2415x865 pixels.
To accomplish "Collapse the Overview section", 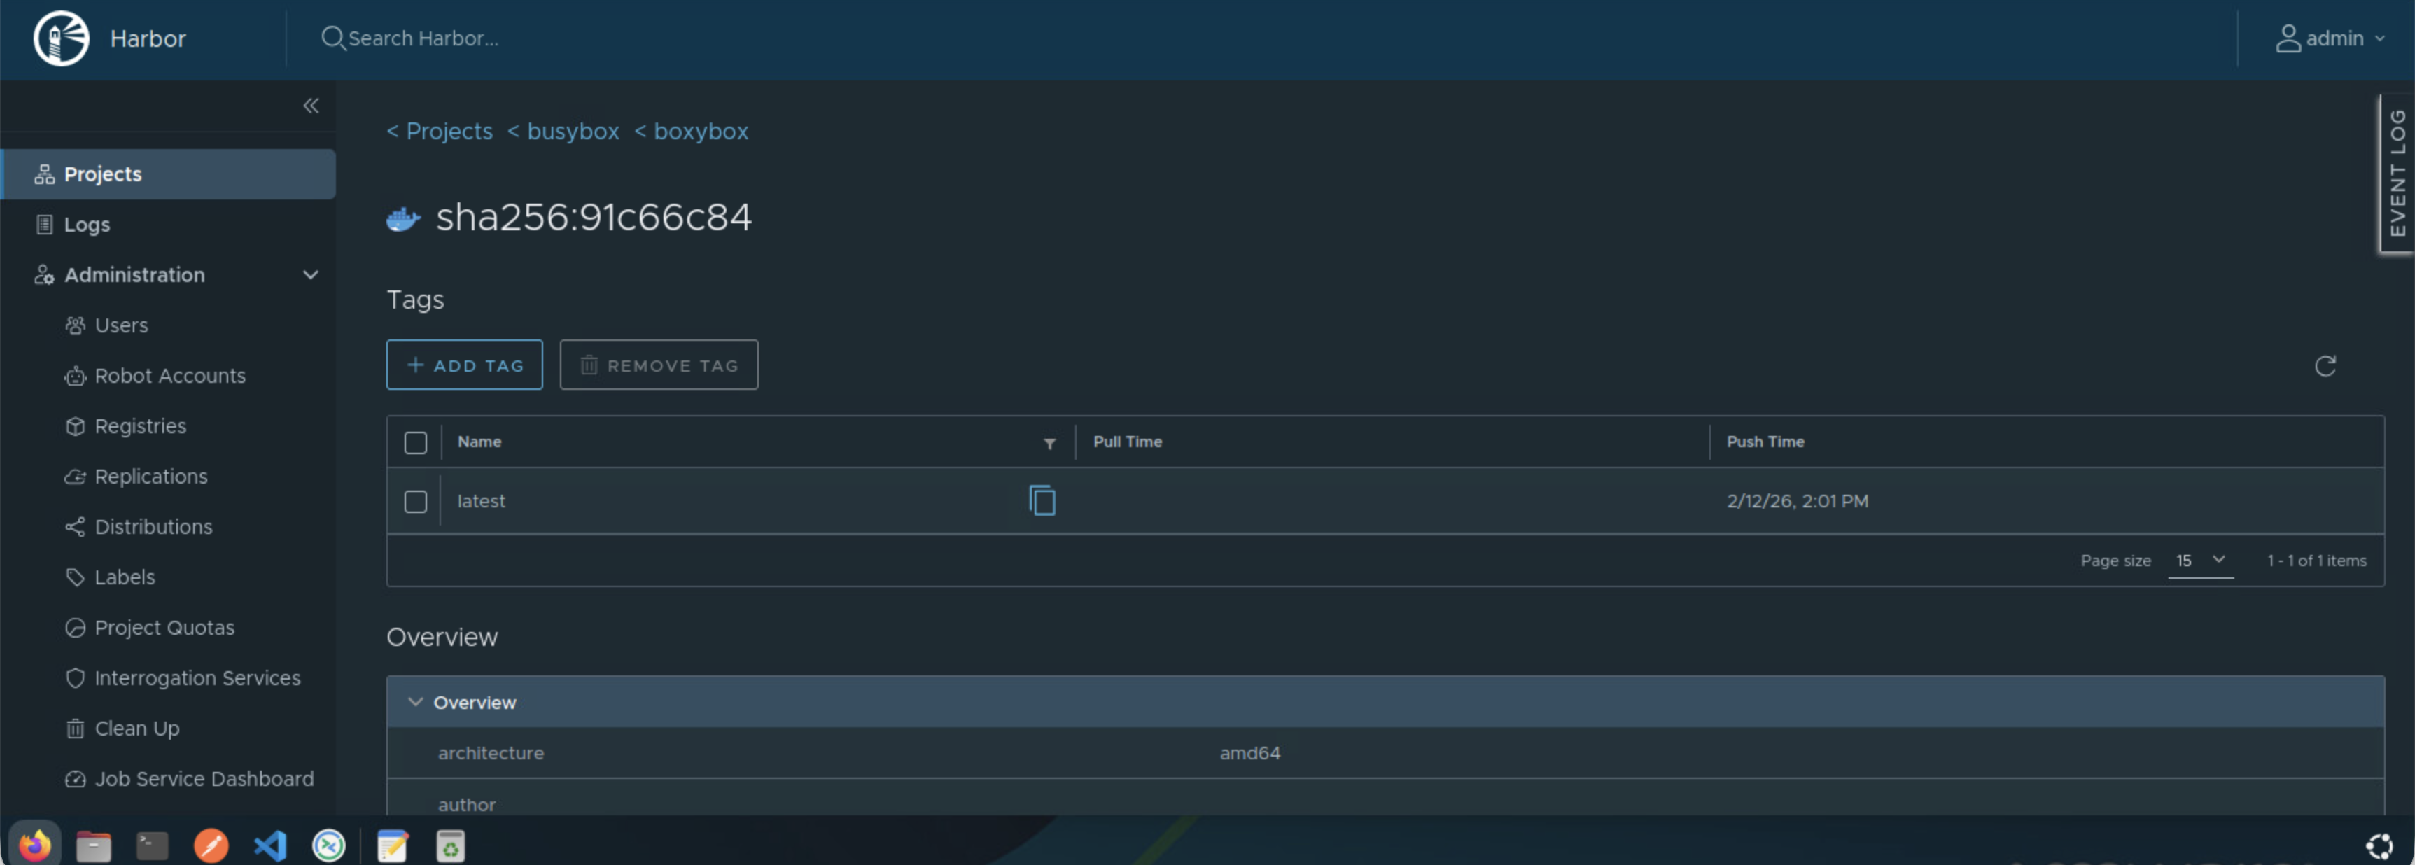I will tap(415, 702).
